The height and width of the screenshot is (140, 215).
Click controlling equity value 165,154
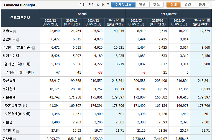pyautogui.click(x=161, y=106)
